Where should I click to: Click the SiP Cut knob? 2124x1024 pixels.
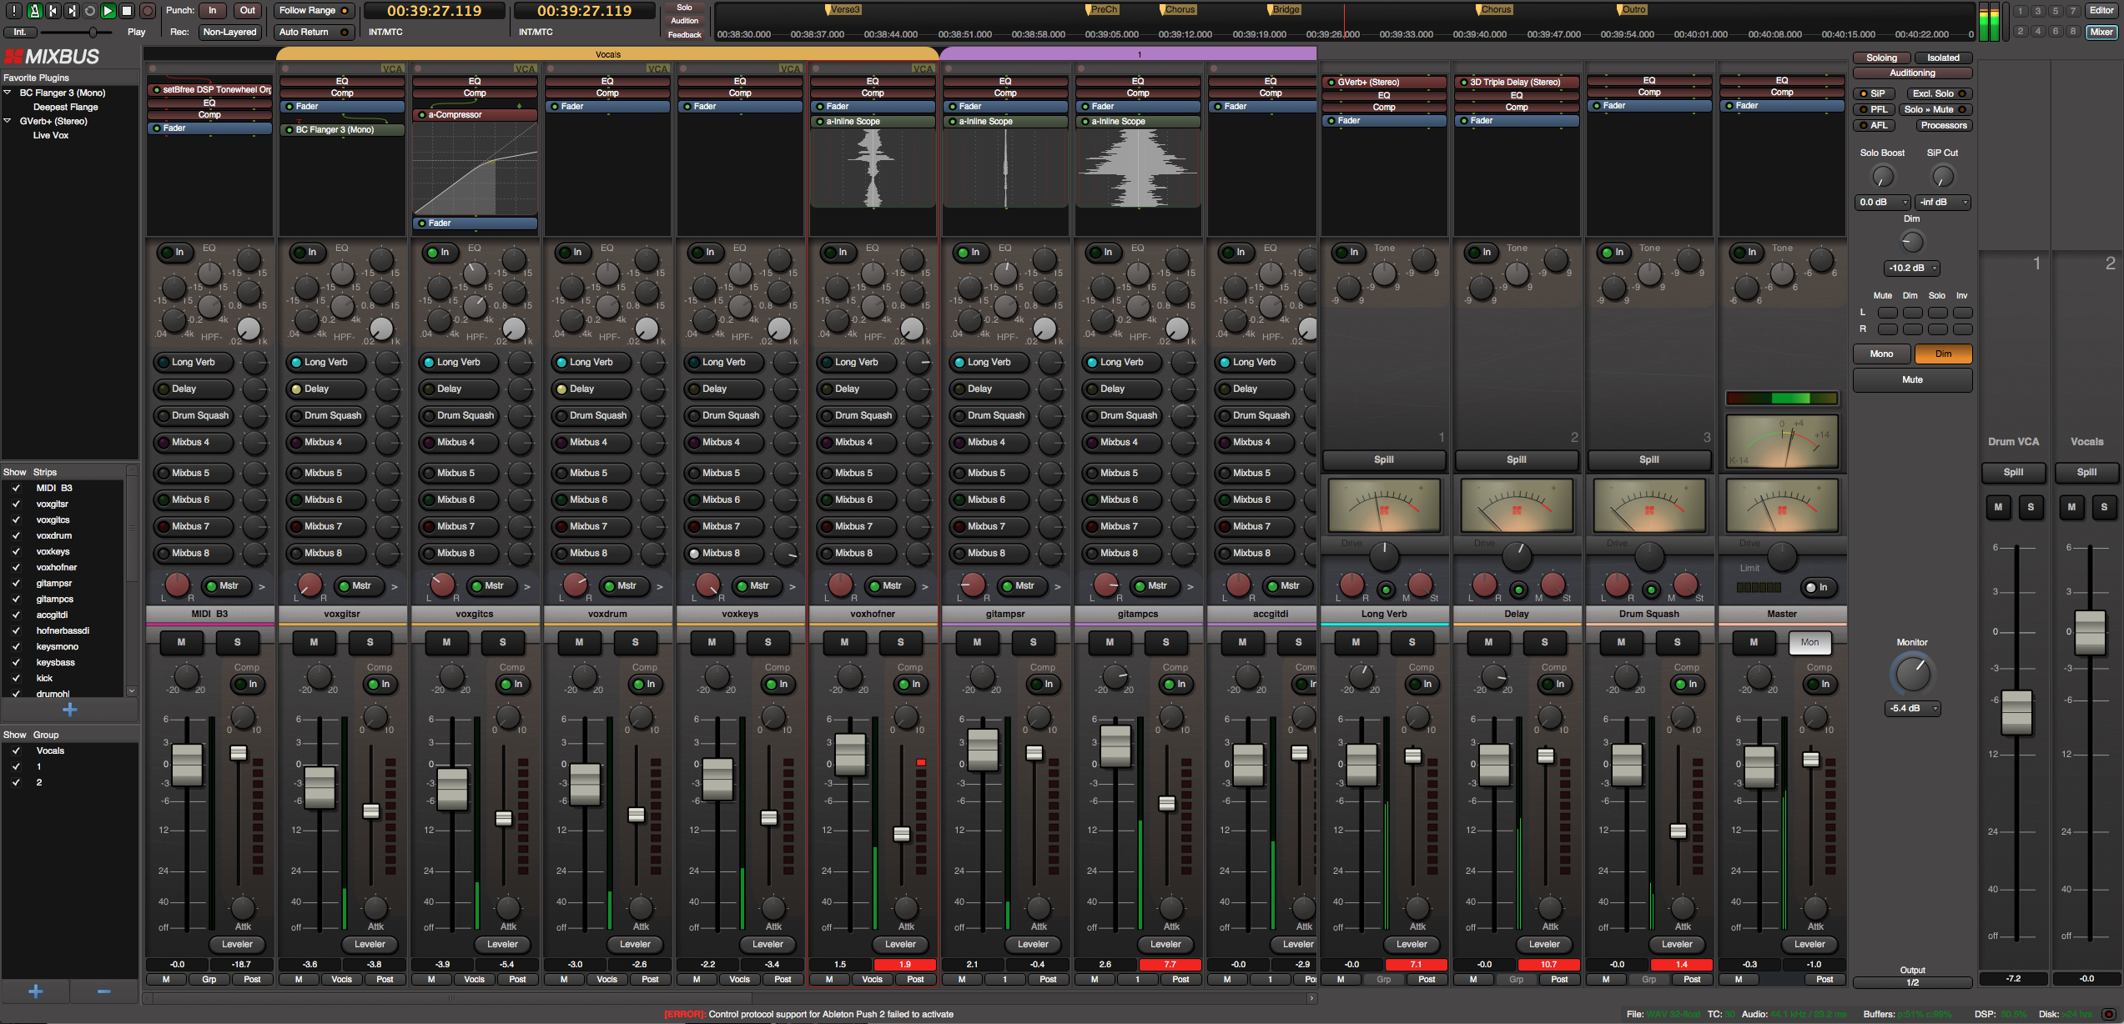(1942, 177)
